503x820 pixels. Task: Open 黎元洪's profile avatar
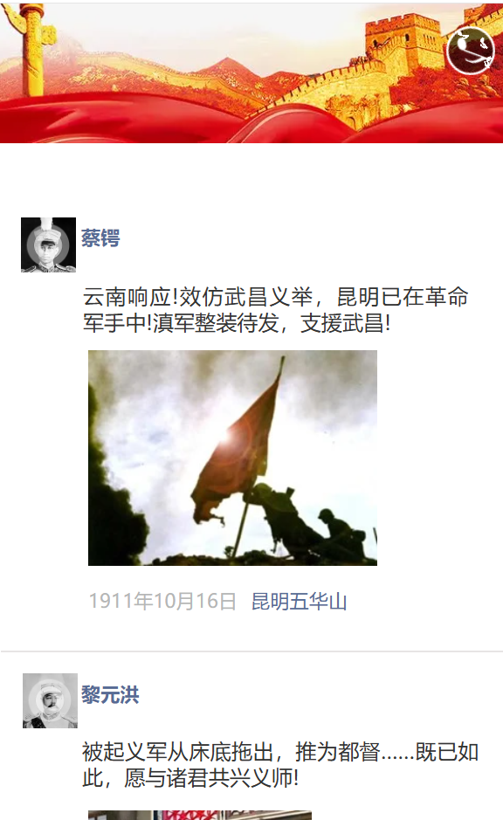coord(50,700)
